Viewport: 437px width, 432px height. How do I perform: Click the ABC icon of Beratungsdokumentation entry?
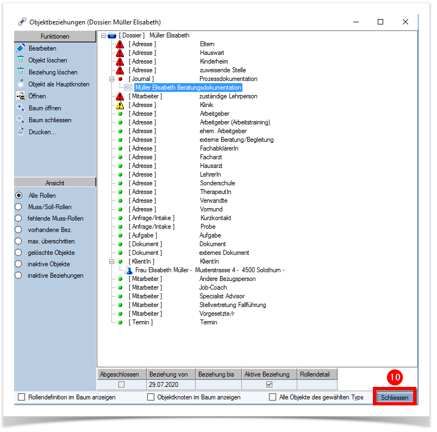point(128,87)
